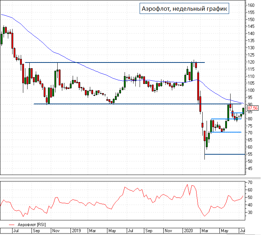Screen dimensions: 261x235
Task: Select the light blue line at 70
Action: (226, 132)
